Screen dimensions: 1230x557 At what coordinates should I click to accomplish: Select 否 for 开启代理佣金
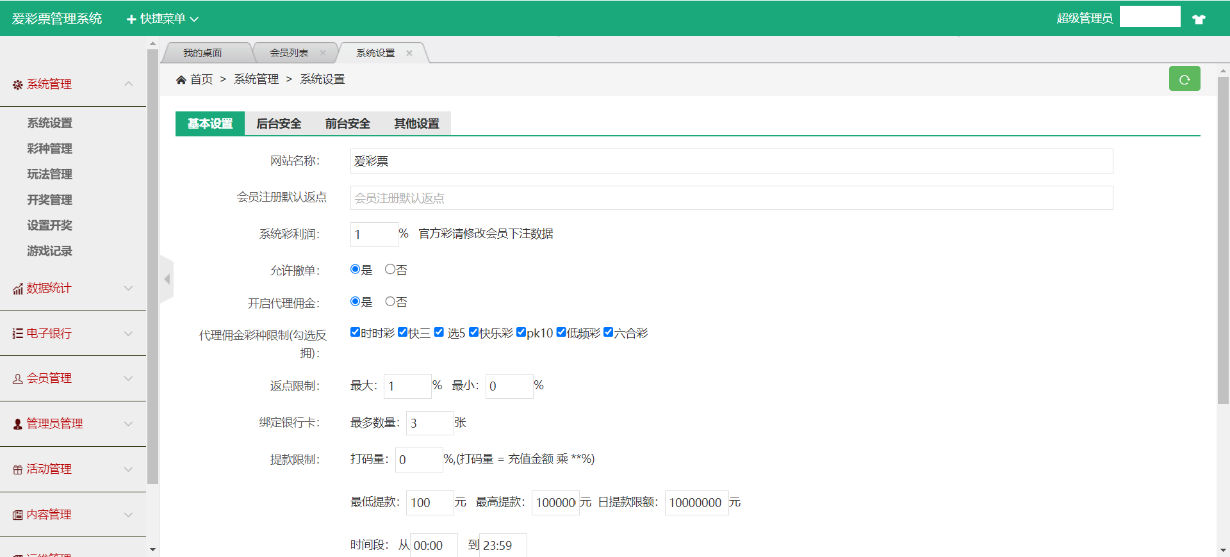[x=390, y=302]
